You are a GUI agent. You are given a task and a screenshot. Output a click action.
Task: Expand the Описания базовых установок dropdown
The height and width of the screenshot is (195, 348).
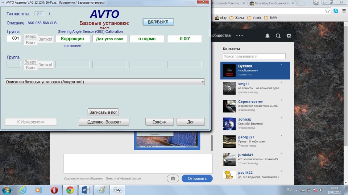coord(104,82)
